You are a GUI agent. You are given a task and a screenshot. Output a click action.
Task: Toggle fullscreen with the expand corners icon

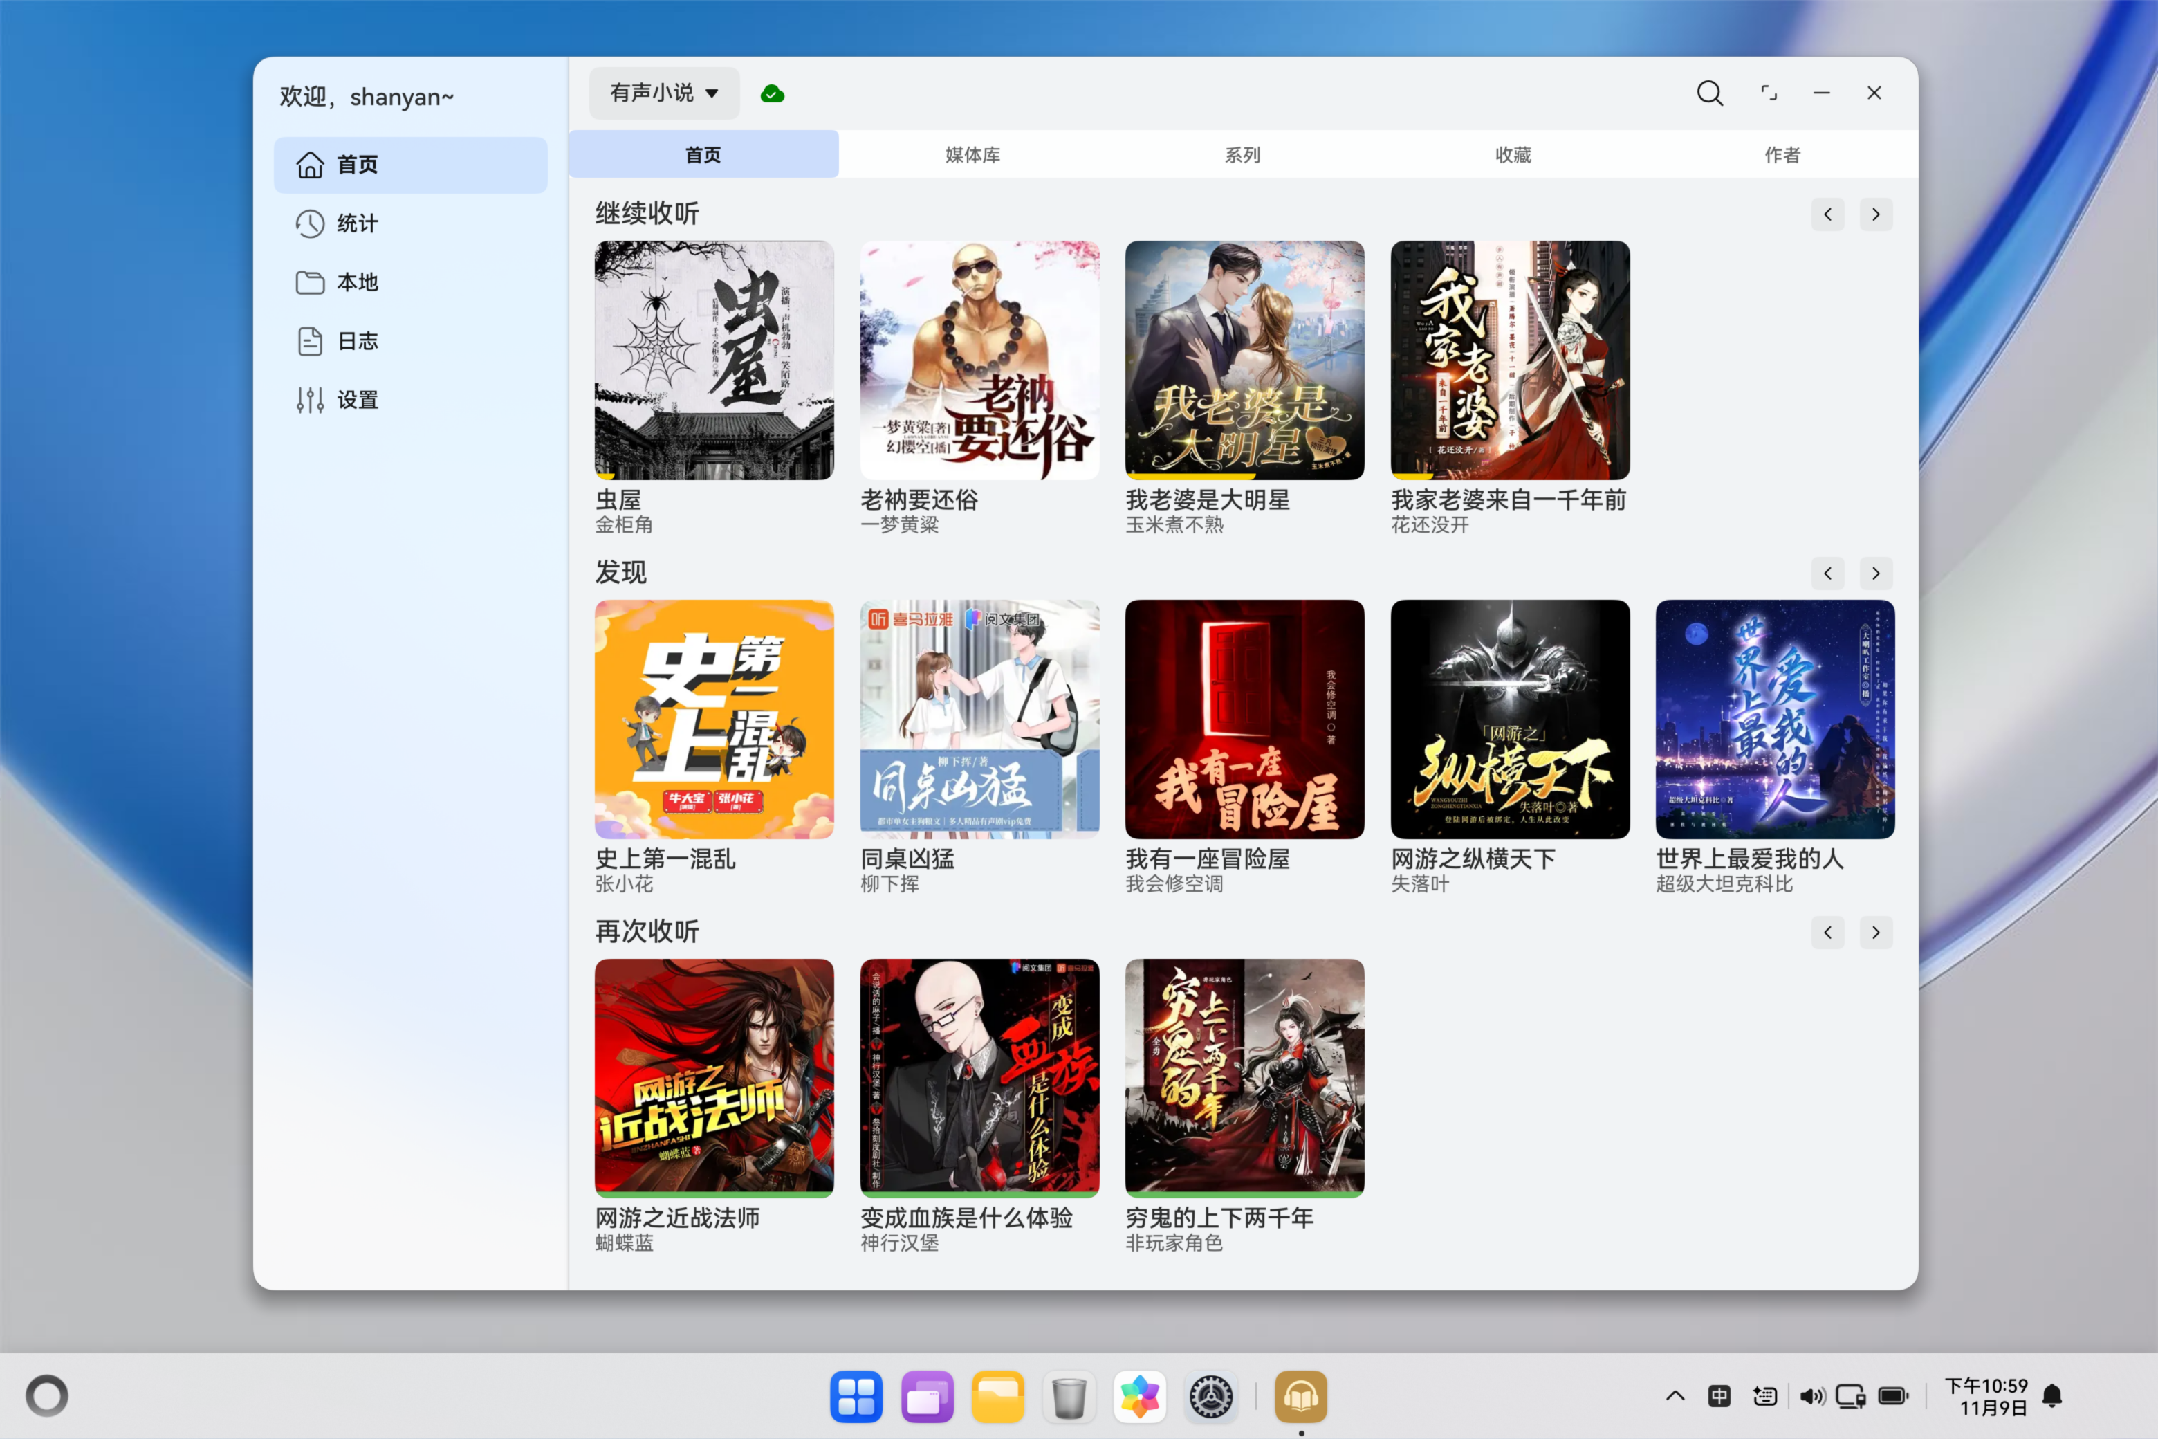[1768, 93]
